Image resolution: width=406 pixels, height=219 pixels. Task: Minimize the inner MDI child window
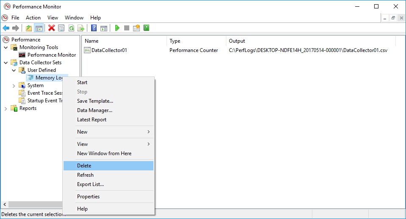click(385, 18)
